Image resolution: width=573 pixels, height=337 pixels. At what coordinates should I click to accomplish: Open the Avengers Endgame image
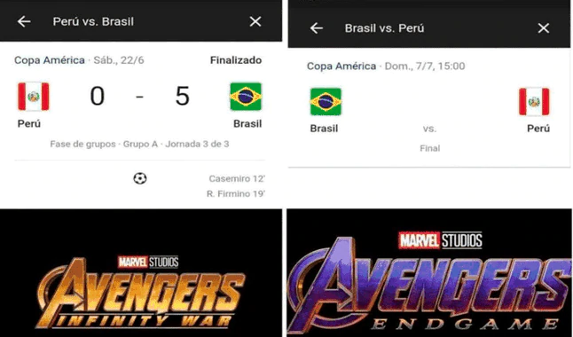coord(429,273)
